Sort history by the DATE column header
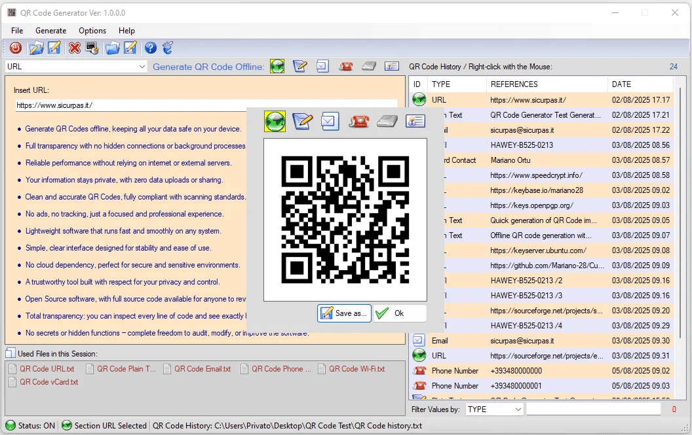Viewport: 692px width, 435px height. (640, 84)
